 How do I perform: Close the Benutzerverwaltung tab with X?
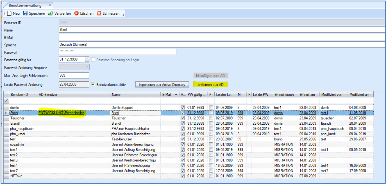coord(50,5)
